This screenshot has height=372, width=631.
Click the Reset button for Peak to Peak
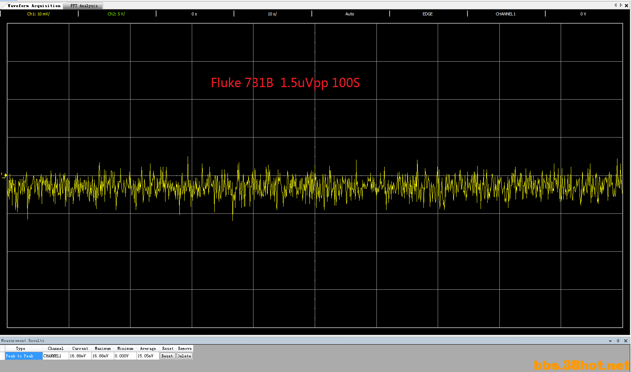point(168,356)
